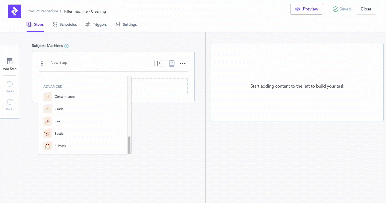Click the step branching logic icon
386x203 pixels.
(x=158, y=63)
